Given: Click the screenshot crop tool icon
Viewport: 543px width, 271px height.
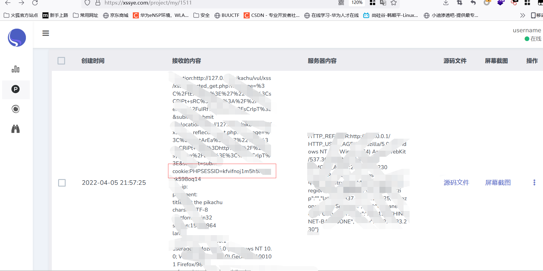Looking at the screenshot, I should (460, 3).
